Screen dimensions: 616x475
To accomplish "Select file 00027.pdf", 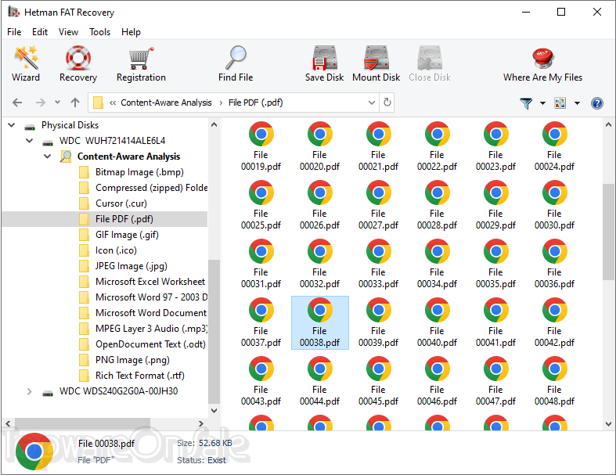I will point(378,205).
